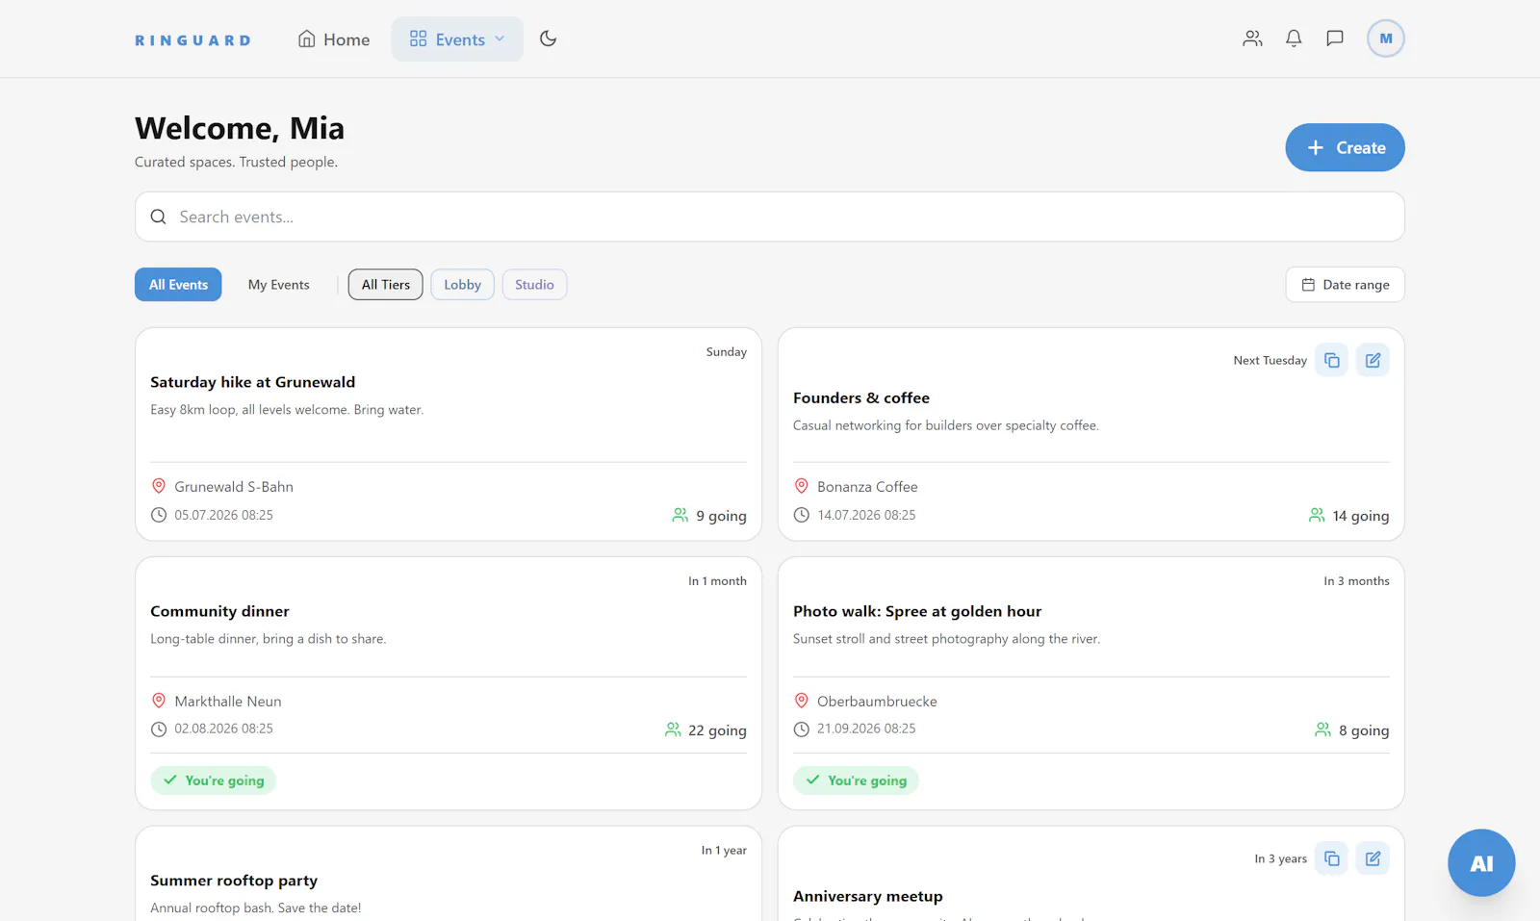This screenshot has width=1540, height=921.
Task: Click the search magnifier icon
Action: click(159, 217)
